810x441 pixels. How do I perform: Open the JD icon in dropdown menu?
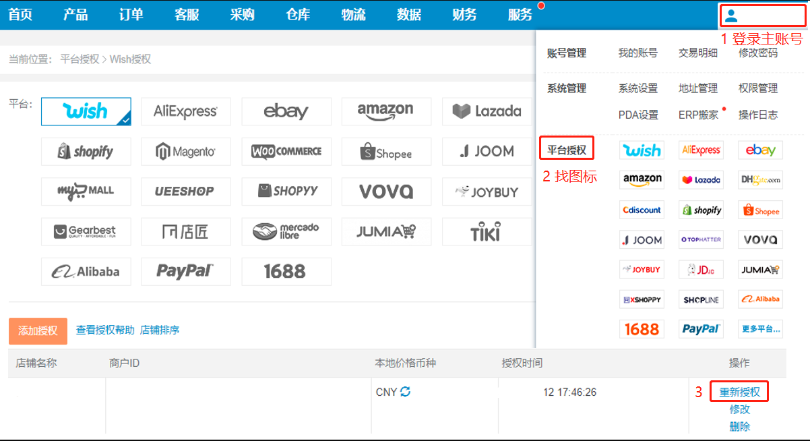pyautogui.click(x=701, y=269)
